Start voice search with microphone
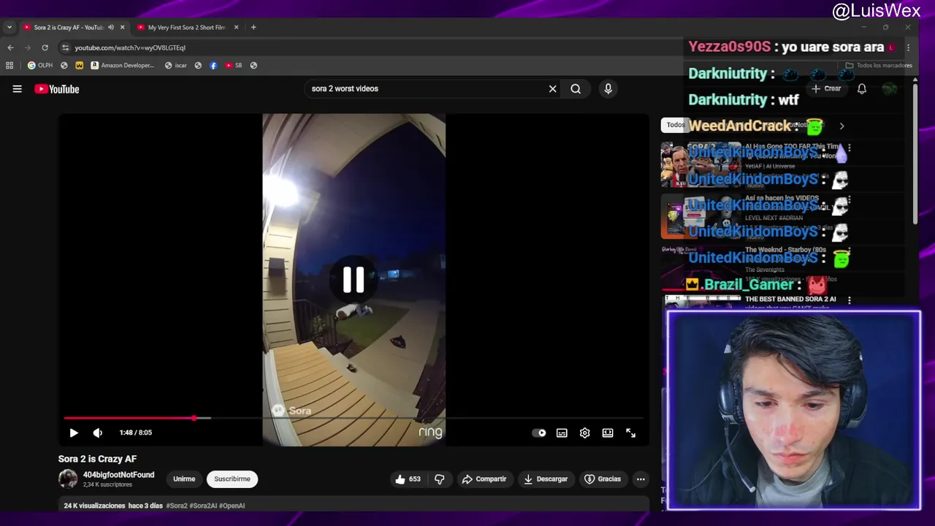The height and width of the screenshot is (526, 935). [608, 88]
